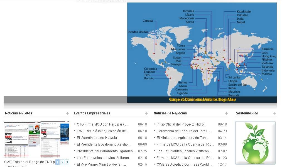Open 'CWE Se Adjudicó Guinness World' article

point(182,164)
